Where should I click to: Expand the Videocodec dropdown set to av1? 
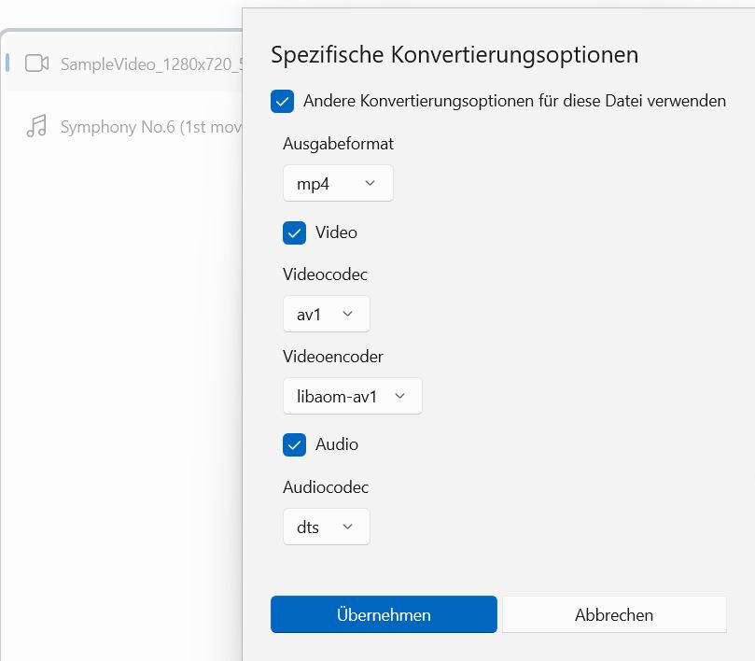pyautogui.click(x=326, y=314)
